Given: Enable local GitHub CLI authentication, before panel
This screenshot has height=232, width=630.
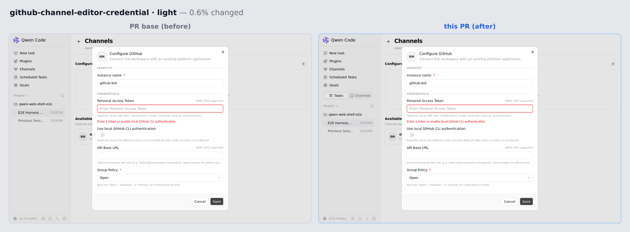Looking at the screenshot, I should click(101, 135).
